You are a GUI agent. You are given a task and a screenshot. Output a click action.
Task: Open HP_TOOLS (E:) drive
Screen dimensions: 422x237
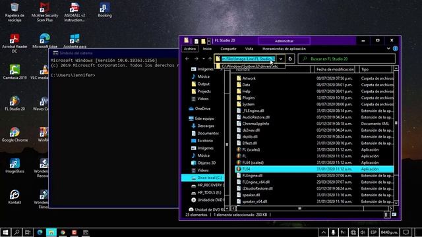point(206,193)
